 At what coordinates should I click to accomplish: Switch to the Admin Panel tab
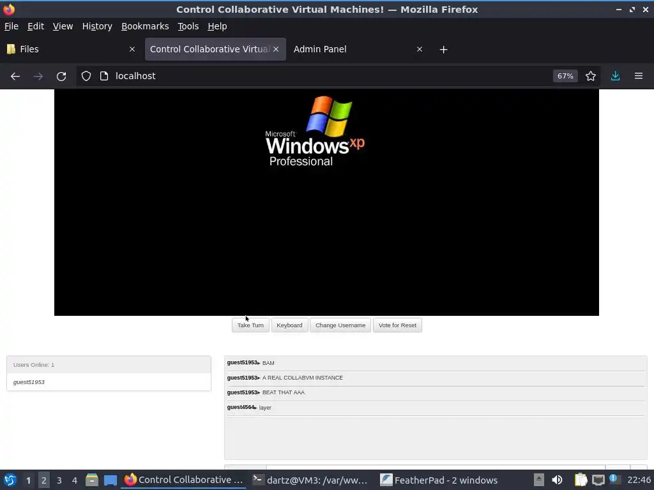coord(359,49)
